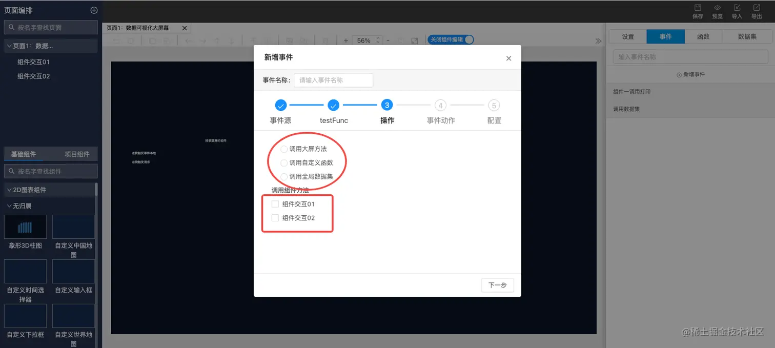This screenshot has height=348, width=775.
Task: Click the step 4 事件动作 circle
Action: [x=440, y=105]
